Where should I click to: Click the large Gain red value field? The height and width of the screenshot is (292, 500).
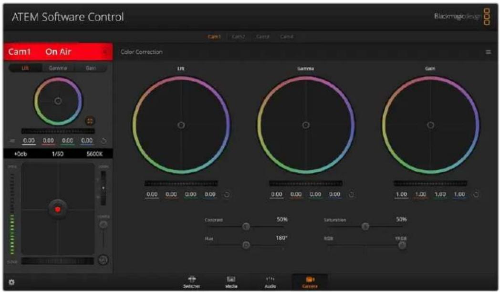(x=421, y=195)
